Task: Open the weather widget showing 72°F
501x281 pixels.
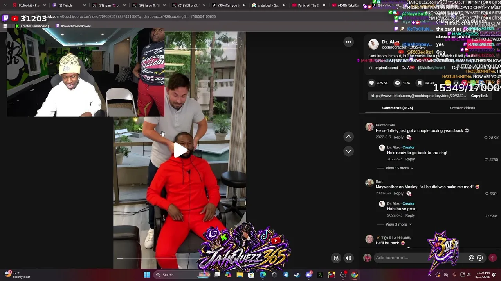Action: coord(18,275)
